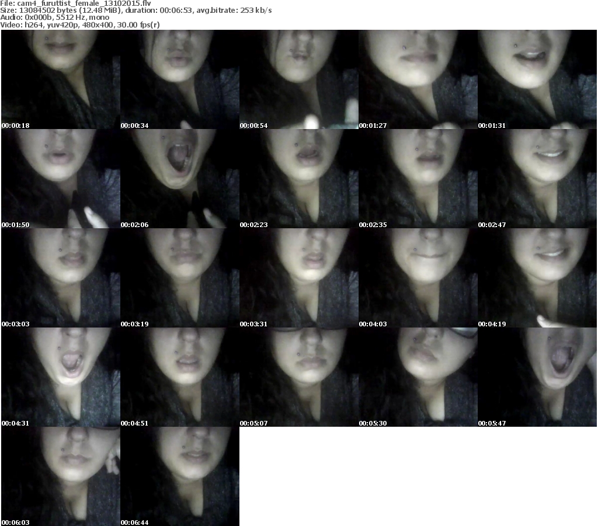Select the thumbnail timestamped 00:05:30
The image size is (598, 526).
(418, 377)
